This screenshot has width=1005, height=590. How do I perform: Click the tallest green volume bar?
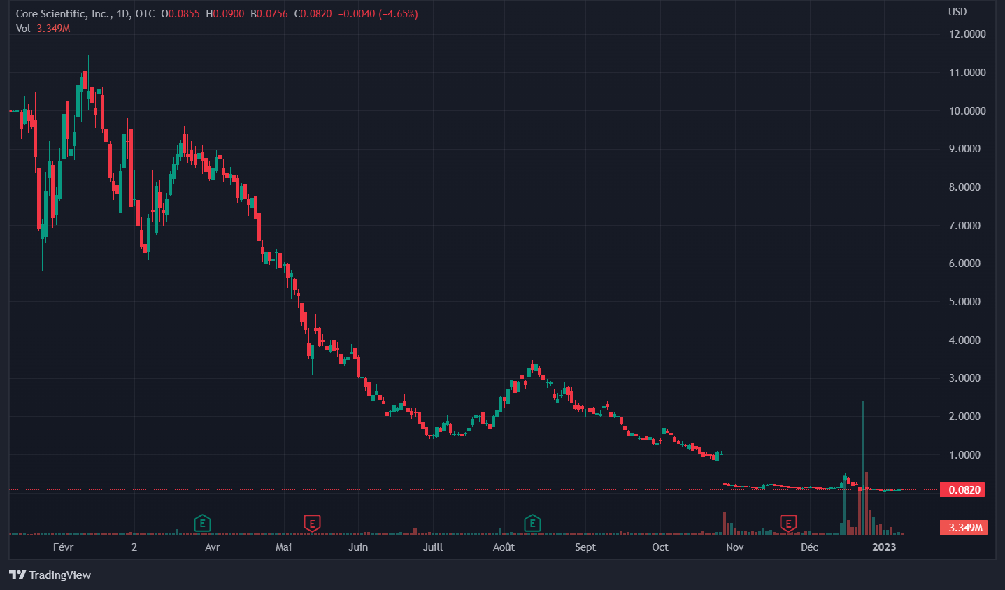863,468
